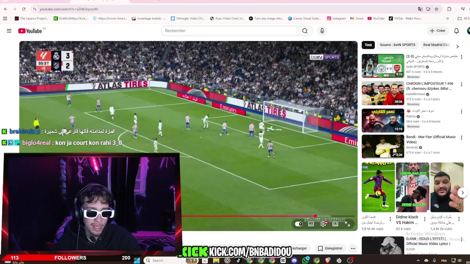Viewport: 470px width, 264px height.
Task: Open YouTube notifications bell
Action: tap(456, 31)
